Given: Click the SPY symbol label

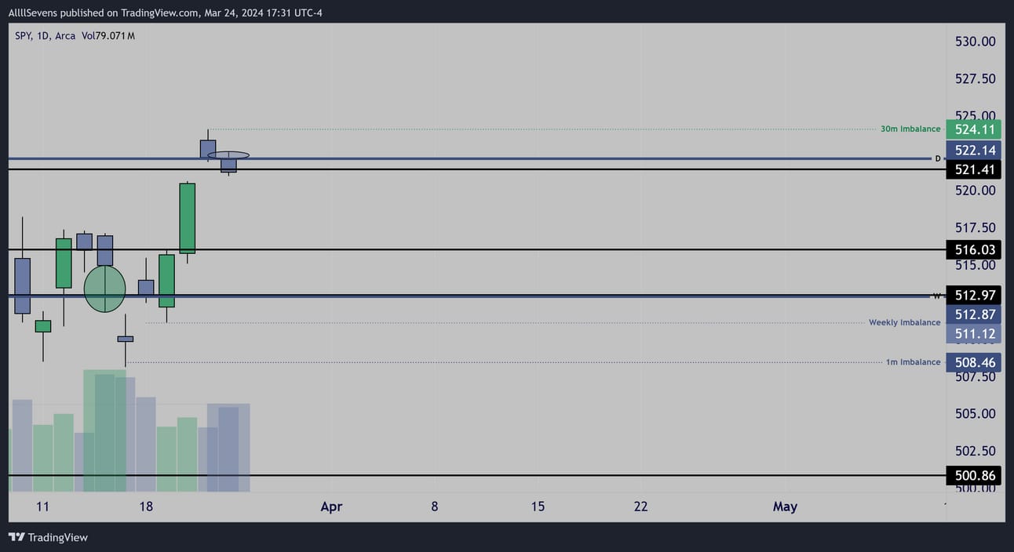Looking at the screenshot, I should coord(24,35).
